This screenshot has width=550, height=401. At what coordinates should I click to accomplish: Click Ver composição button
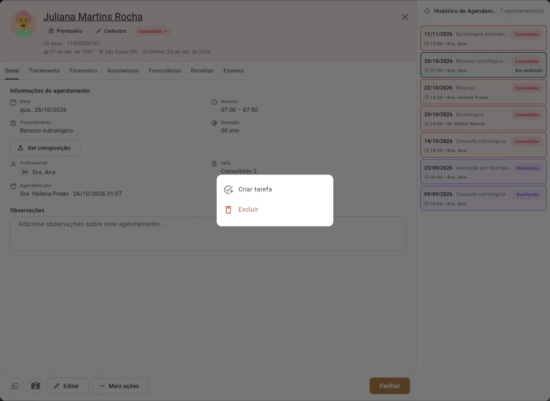[x=45, y=148]
